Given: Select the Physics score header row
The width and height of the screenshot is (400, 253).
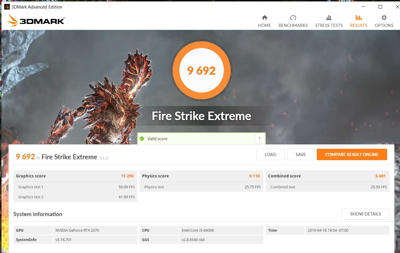Looking at the screenshot, I should 201,176.
